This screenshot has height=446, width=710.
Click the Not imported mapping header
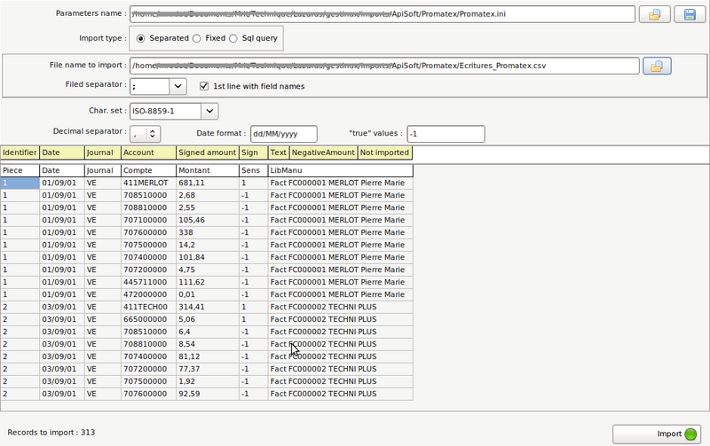[385, 153]
